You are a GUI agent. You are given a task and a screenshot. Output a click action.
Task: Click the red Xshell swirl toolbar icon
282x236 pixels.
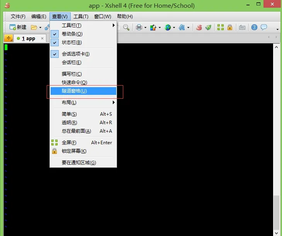click(199, 27)
